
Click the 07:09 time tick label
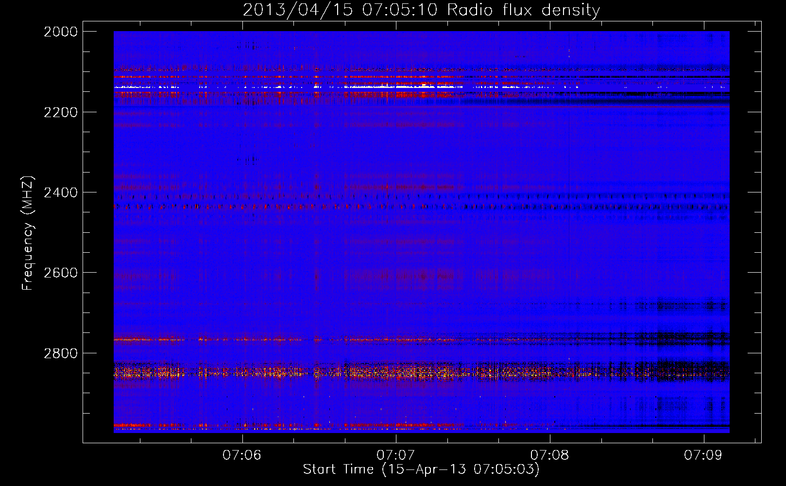pos(703,455)
